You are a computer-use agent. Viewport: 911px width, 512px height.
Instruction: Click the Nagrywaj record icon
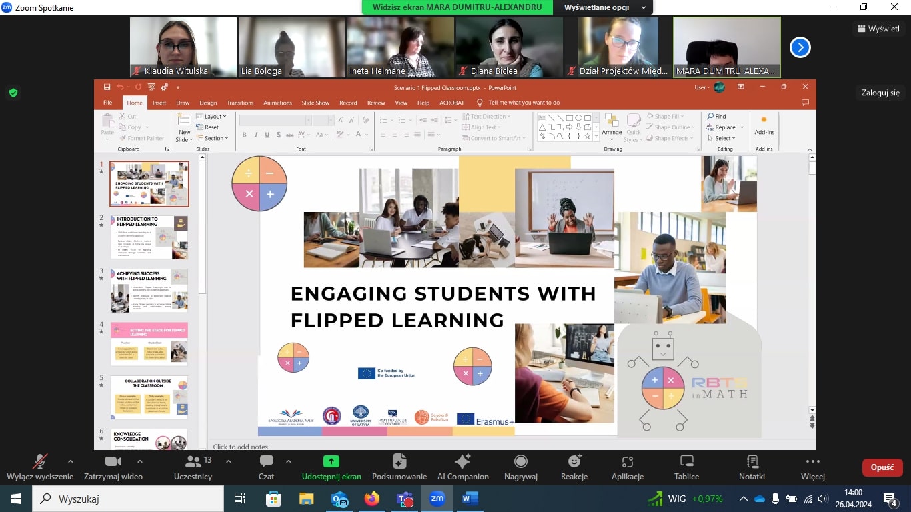pyautogui.click(x=521, y=462)
